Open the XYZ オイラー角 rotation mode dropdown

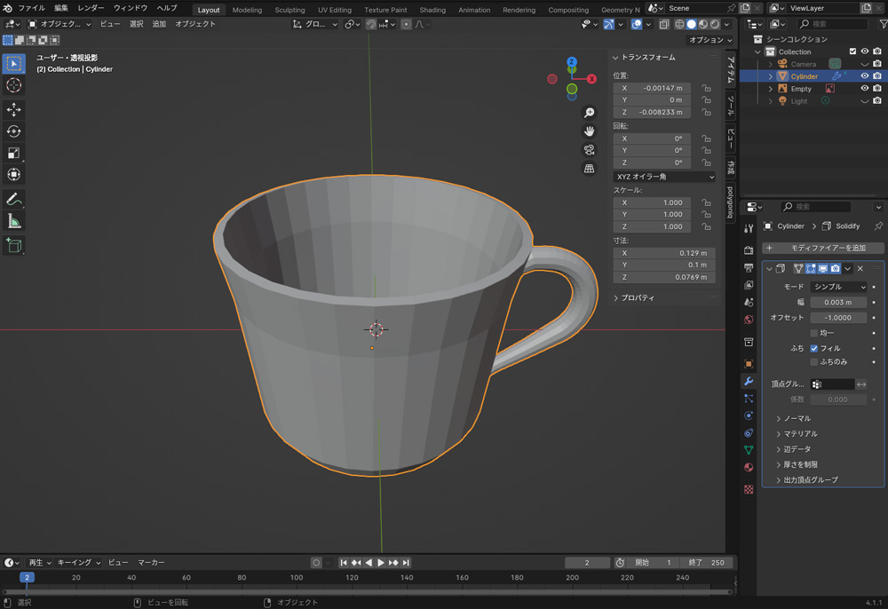coord(664,177)
